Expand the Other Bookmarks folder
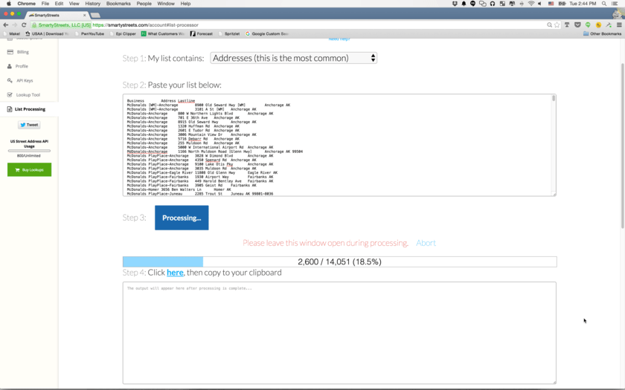This screenshot has height=390, width=625. [x=602, y=34]
